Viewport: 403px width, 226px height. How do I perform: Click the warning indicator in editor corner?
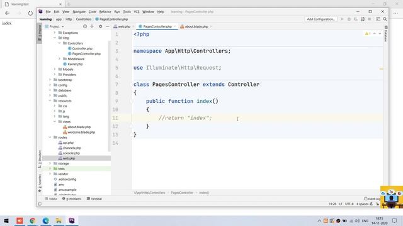point(368,33)
